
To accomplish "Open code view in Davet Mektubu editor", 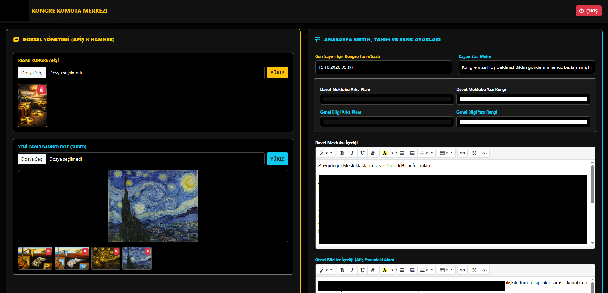I will (484, 153).
